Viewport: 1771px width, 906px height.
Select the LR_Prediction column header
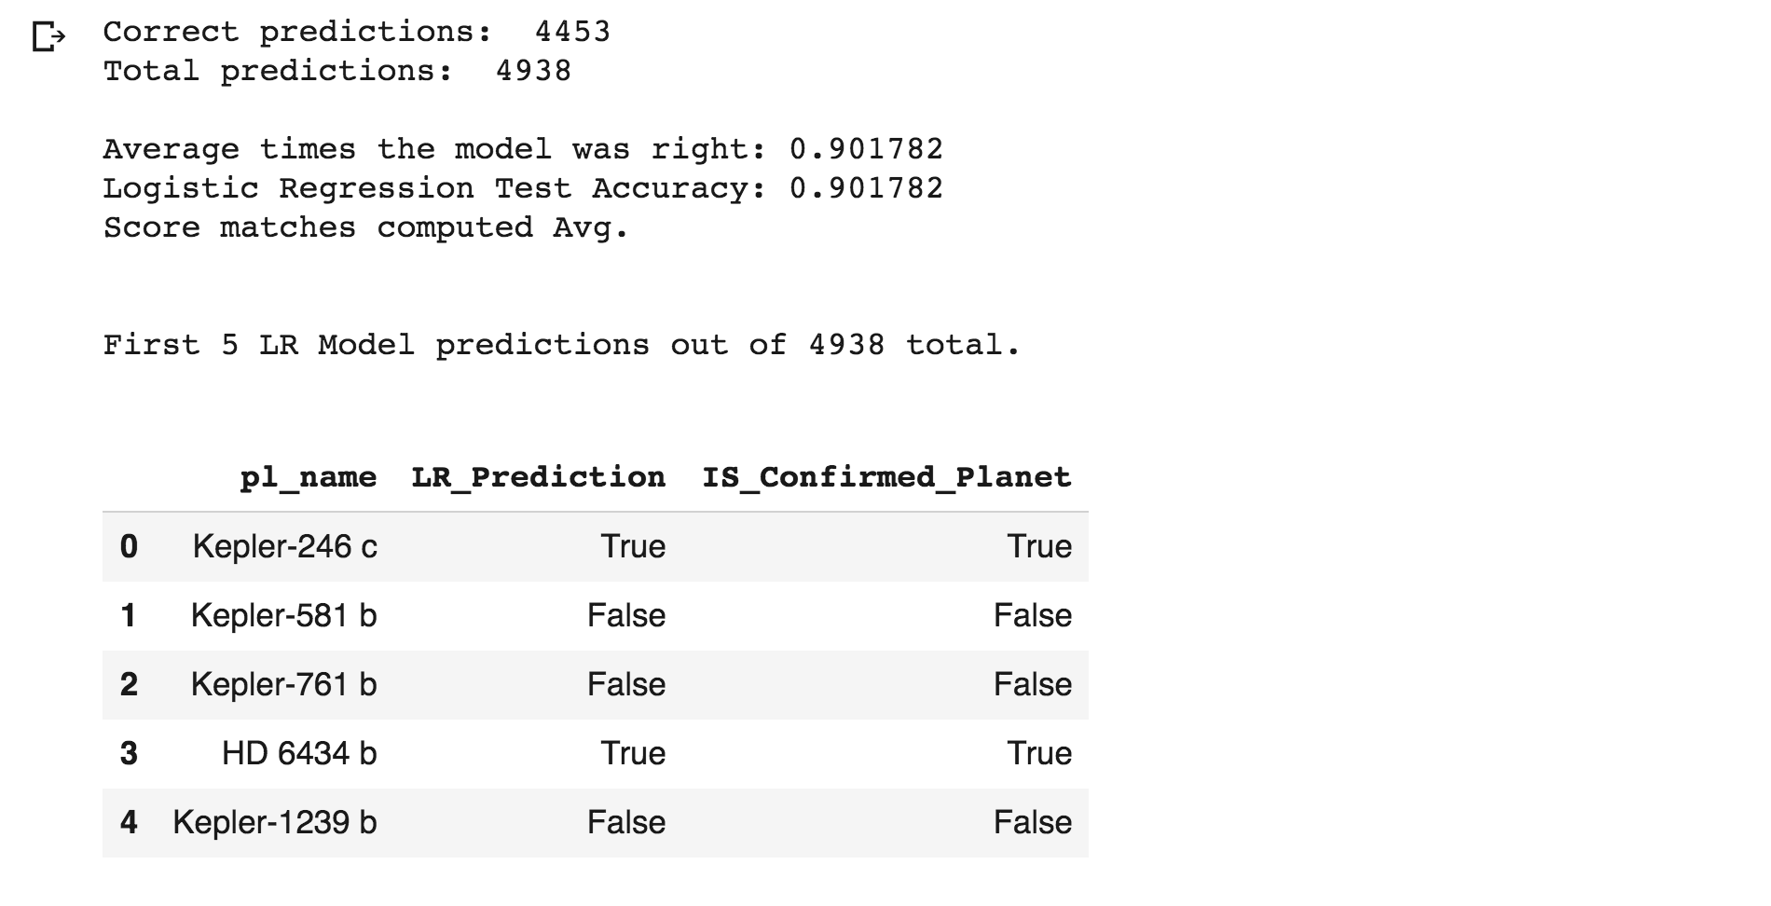click(x=539, y=477)
